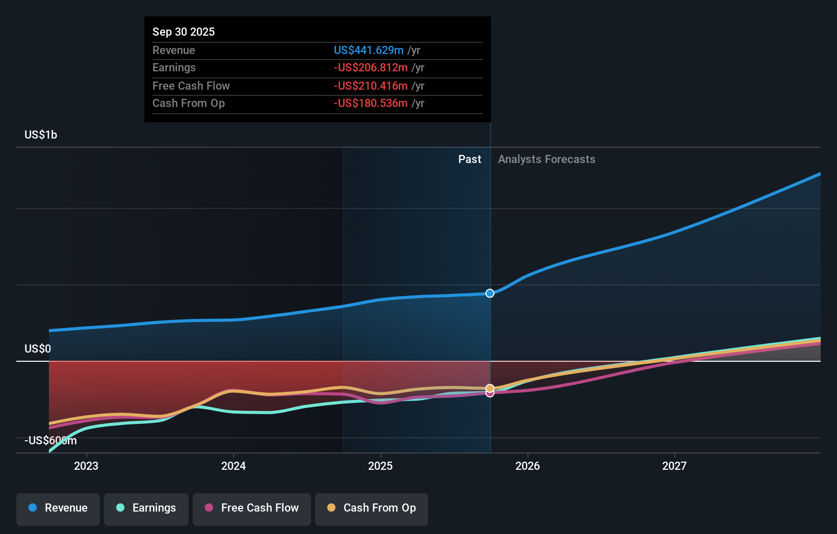This screenshot has width=837, height=534.
Task: Expand the Earnings row in the tooltip
Action: pyautogui.click(x=174, y=67)
